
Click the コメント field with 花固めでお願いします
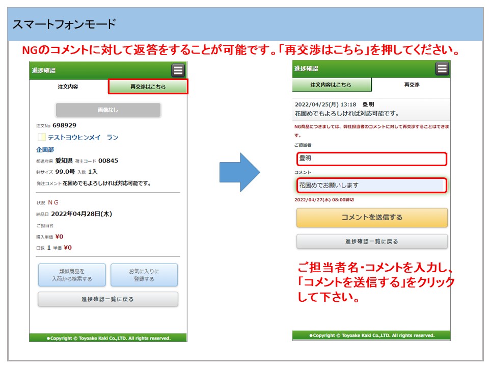click(x=371, y=186)
